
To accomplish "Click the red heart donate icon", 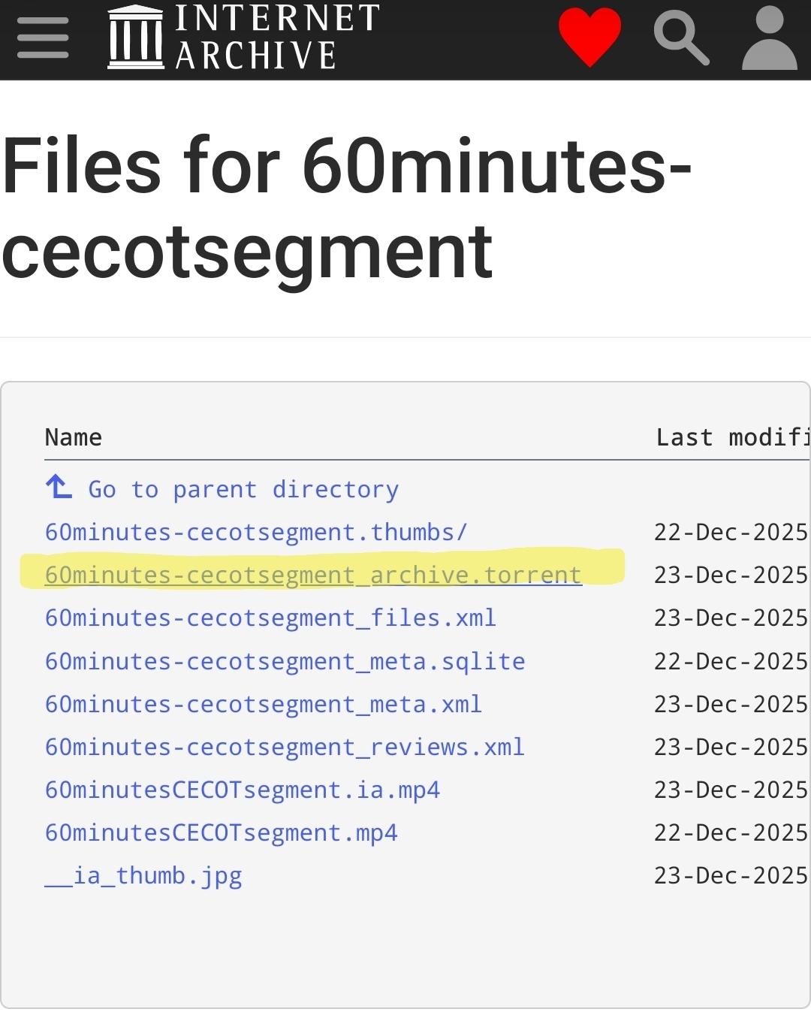I will click(589, 38).
